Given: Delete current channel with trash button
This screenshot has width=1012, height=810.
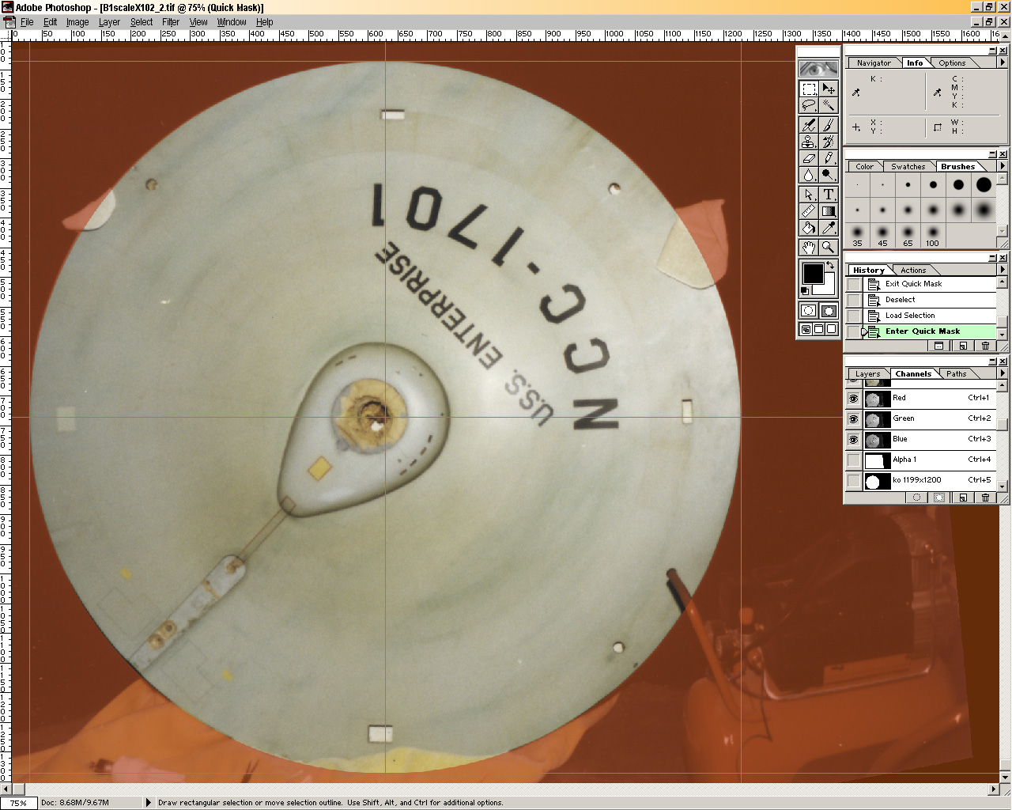Looking at the screenshot, I should coord(985,498).
